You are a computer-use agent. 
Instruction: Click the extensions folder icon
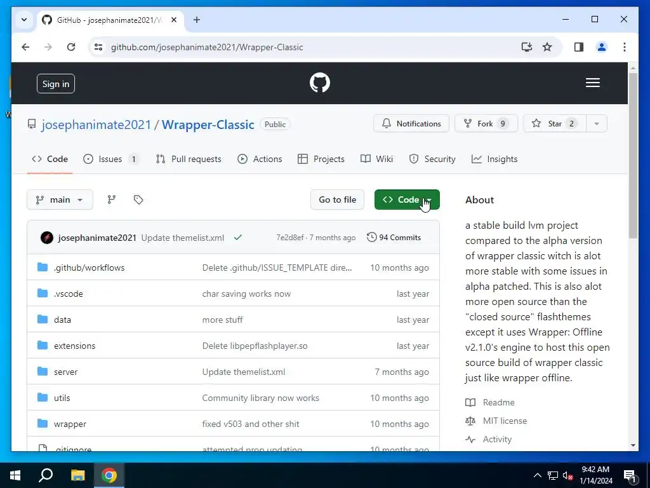43,345
